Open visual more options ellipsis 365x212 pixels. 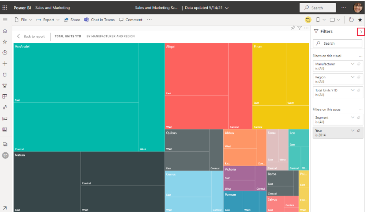tap(306, 28)
